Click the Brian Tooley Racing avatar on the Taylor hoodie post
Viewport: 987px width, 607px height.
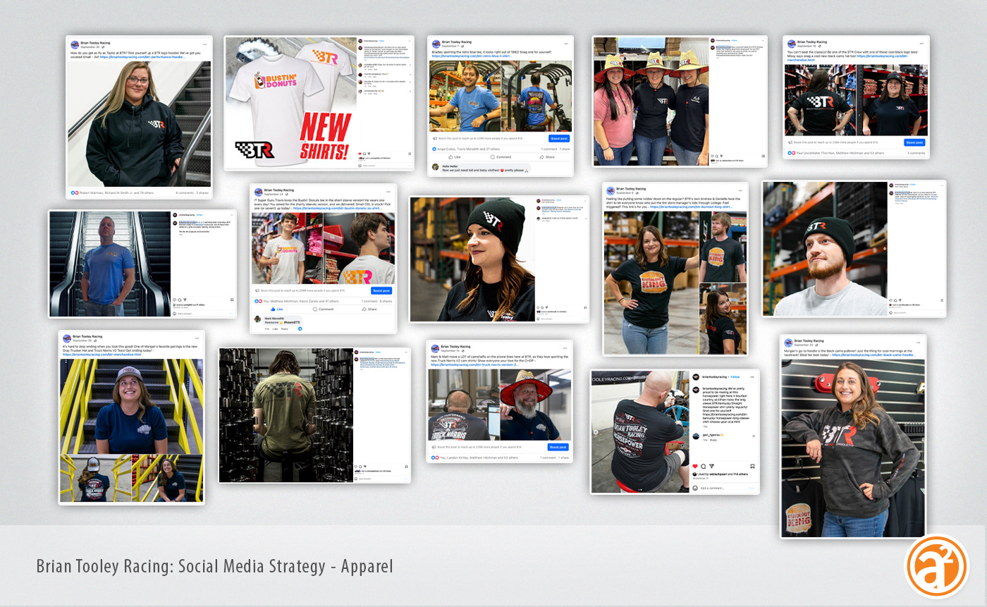(x=74, y=44)
